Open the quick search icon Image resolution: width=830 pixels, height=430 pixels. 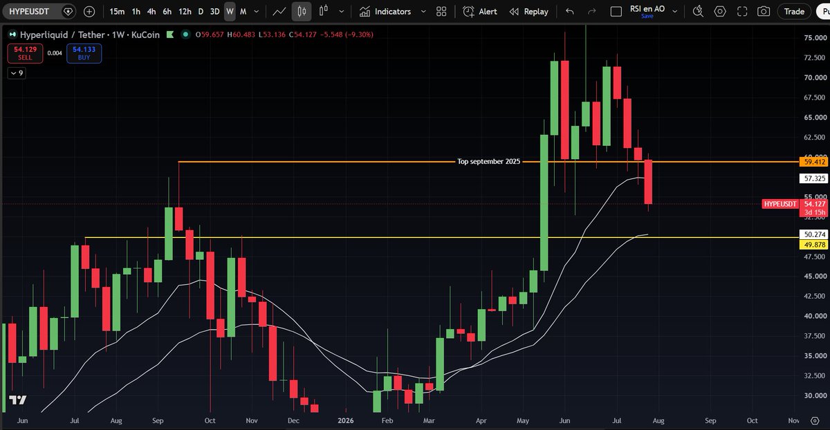pos(698,11)
